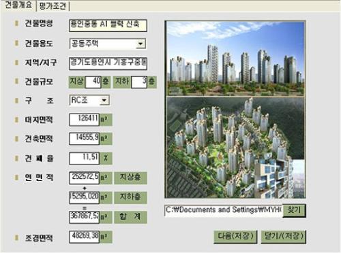The image size is (341, 253).
Task: Click the 지역/지구 label text
Action: tap(41, 63)
